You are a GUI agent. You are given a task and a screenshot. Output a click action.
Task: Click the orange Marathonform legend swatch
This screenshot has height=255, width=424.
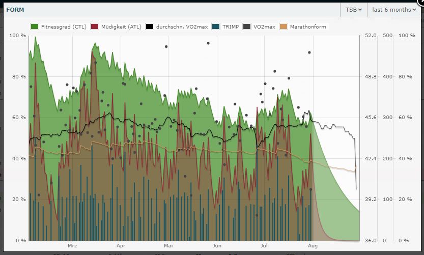pos(284,26)
